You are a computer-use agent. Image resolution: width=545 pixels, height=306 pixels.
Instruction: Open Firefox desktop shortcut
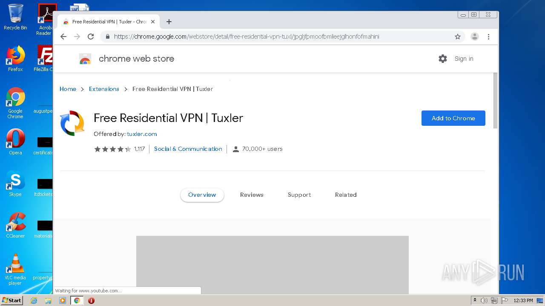pos(15,59)
